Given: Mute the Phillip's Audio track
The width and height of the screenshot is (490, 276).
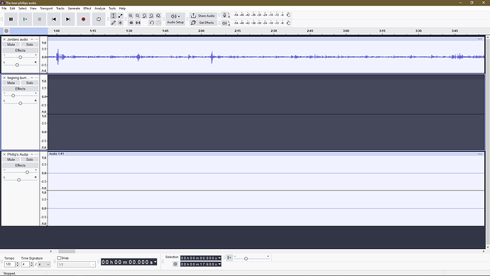Looking at the screenshot, I should [x=11, y=159].
